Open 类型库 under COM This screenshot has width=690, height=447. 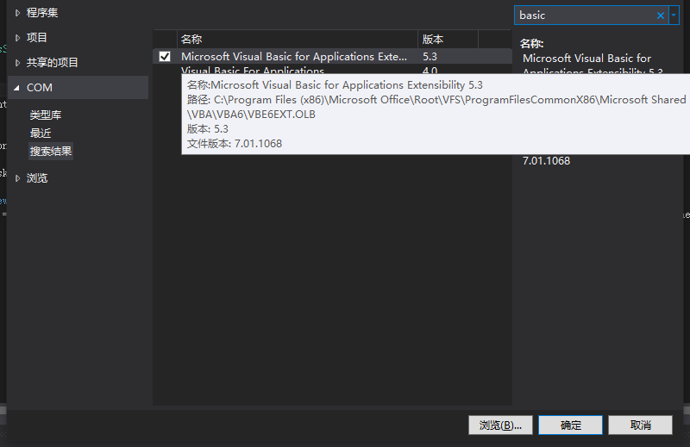pos(46,115)
